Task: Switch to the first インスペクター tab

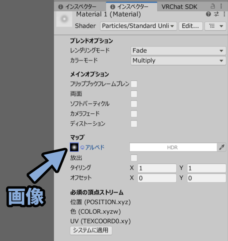Action: point(77,7)
